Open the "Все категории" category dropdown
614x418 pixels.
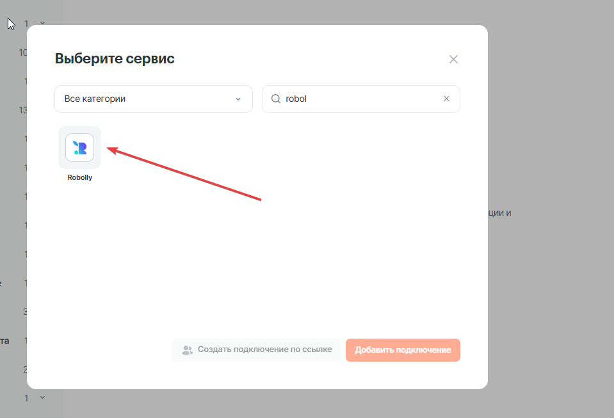click(153, 99)
